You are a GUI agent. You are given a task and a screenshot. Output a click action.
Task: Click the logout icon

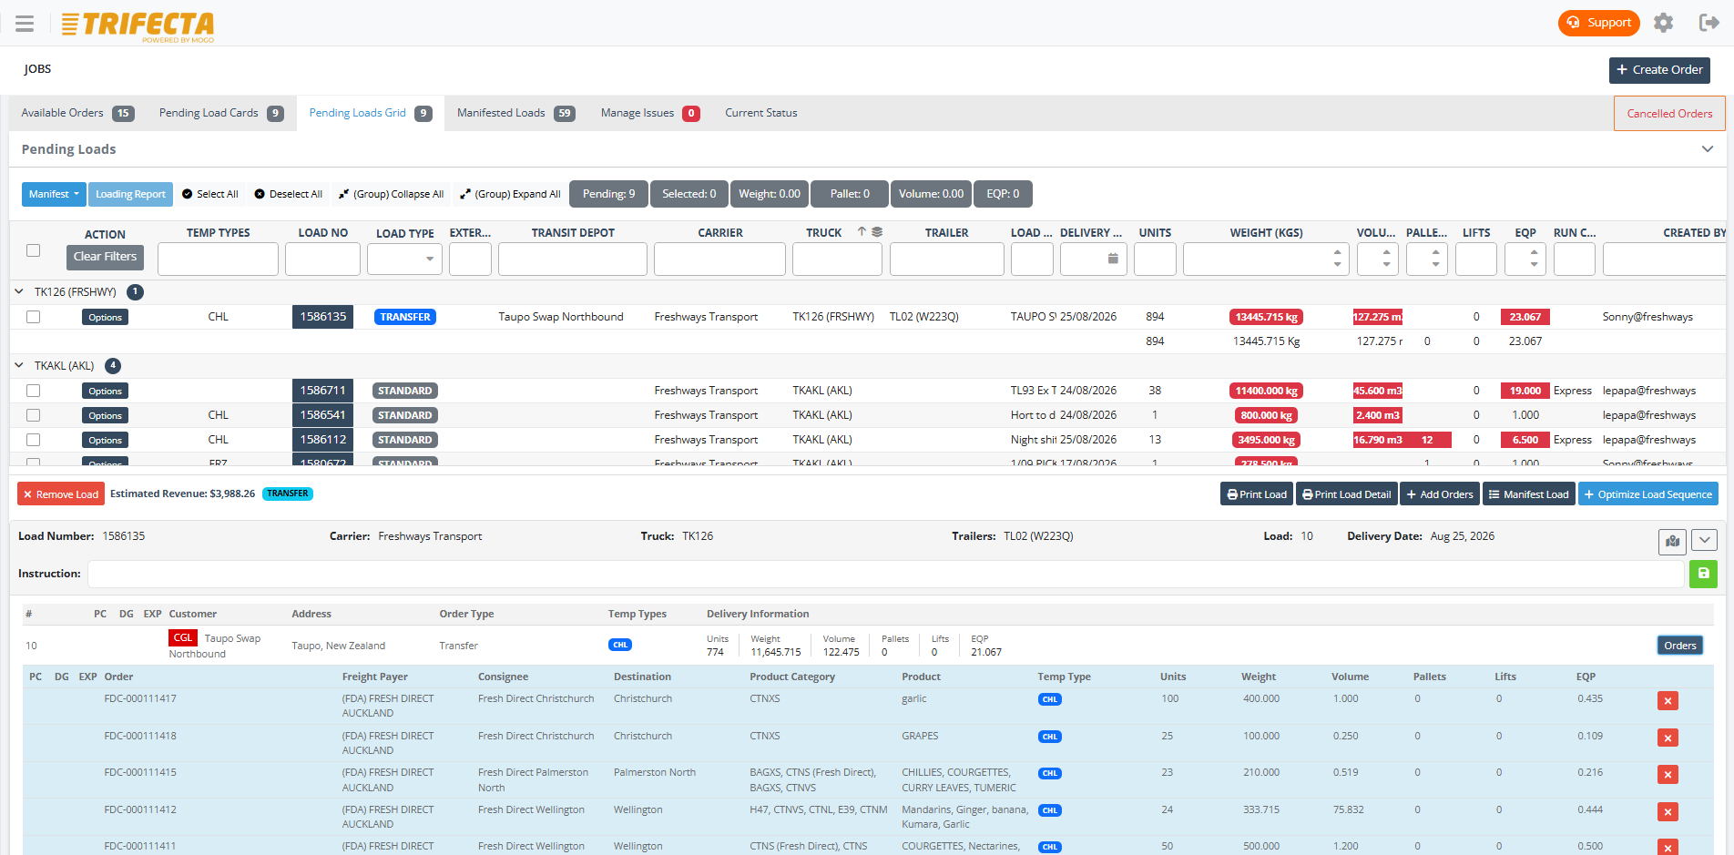1708,23
